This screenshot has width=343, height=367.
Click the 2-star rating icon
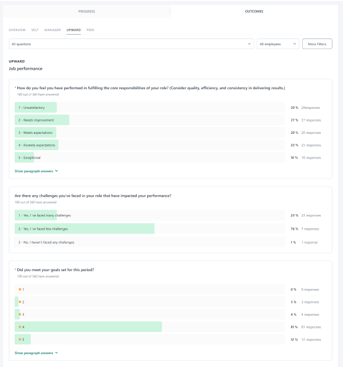[x=20, y=302]
